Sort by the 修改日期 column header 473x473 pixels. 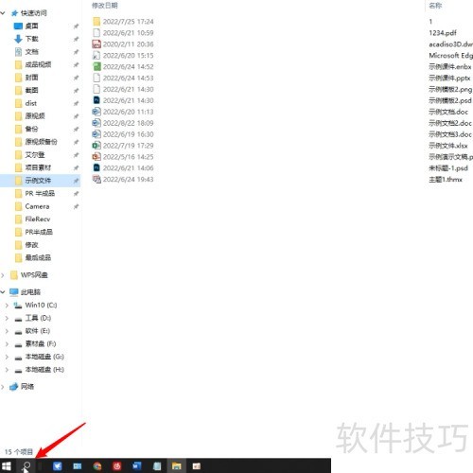[x=105, y=6]
